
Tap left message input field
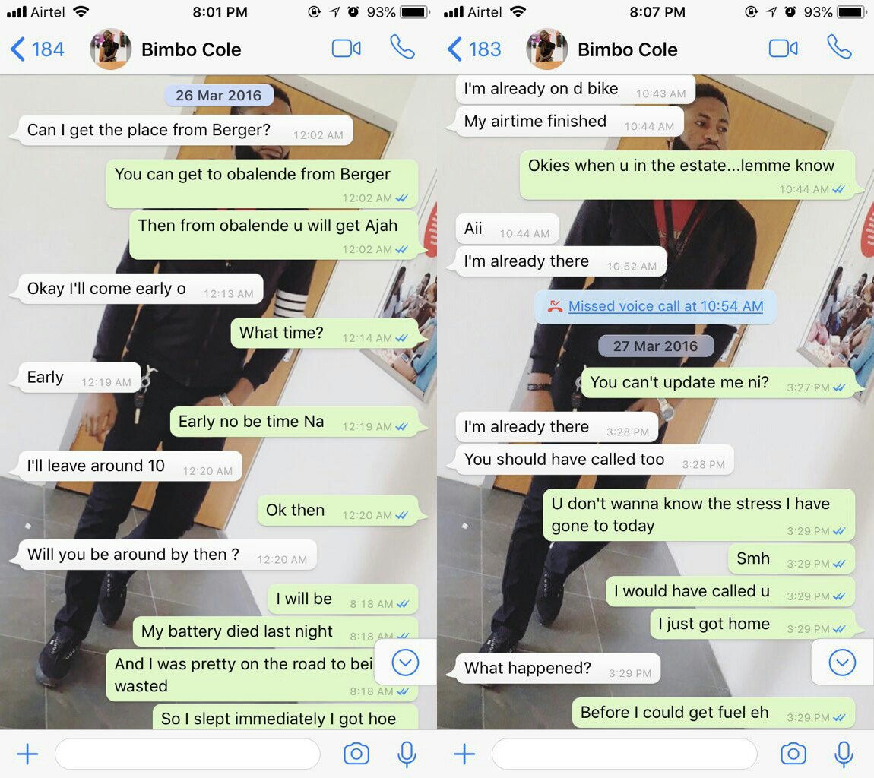(188, 754)
